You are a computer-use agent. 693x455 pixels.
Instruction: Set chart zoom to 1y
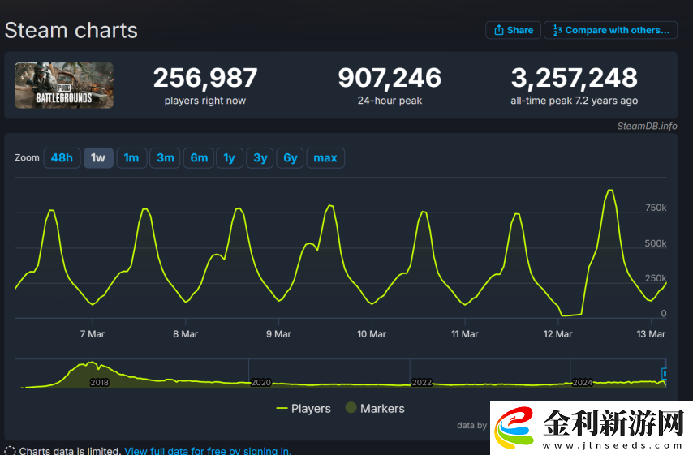tap(230, 157)
